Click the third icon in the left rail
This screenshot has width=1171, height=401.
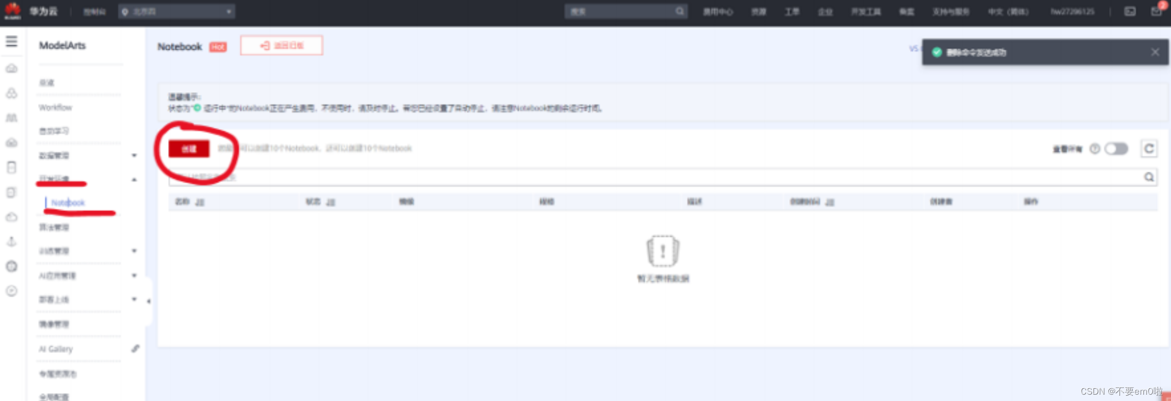(x=12, y=118)
